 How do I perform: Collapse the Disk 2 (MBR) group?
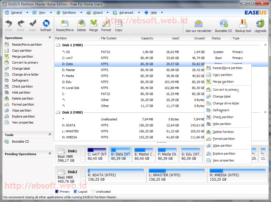(x=265, y=112)
